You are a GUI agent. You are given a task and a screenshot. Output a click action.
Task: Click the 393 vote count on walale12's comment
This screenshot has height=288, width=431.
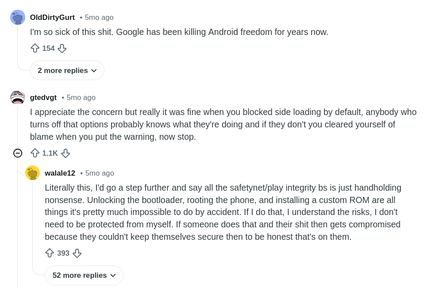click(63, 253)
